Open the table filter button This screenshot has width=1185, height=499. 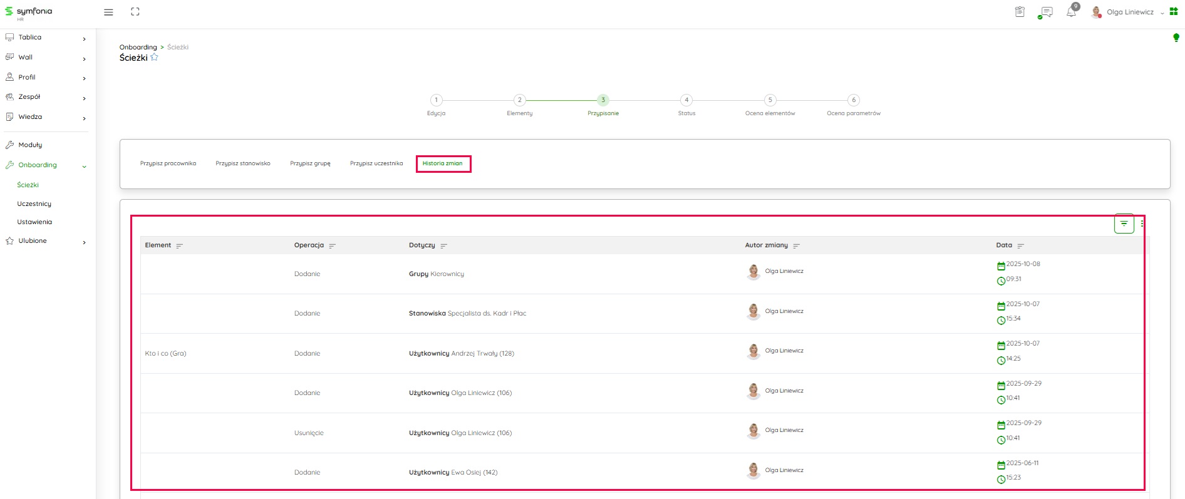[1124, 224]
